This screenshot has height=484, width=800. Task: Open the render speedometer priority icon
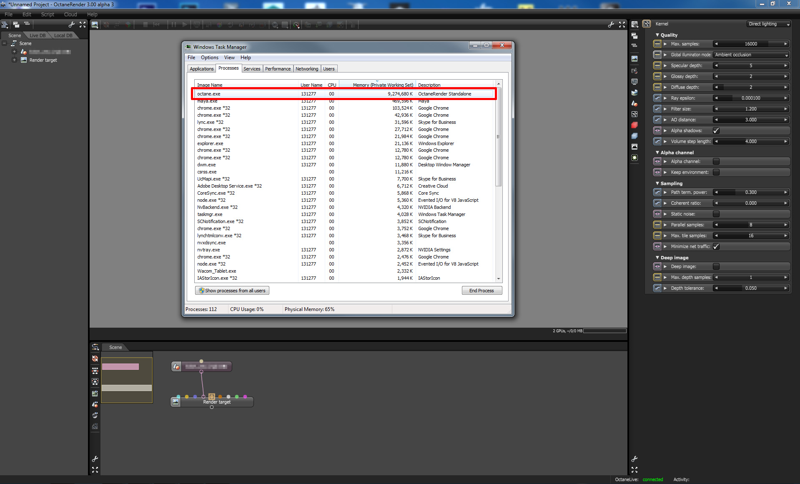pos(296,25)
